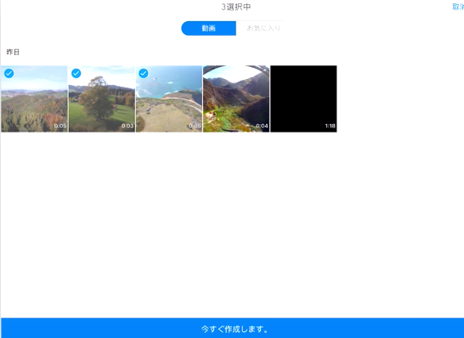Click the 0:05 duration on coastal video
This screenshot has width=464, height=338.
point(195,126)
